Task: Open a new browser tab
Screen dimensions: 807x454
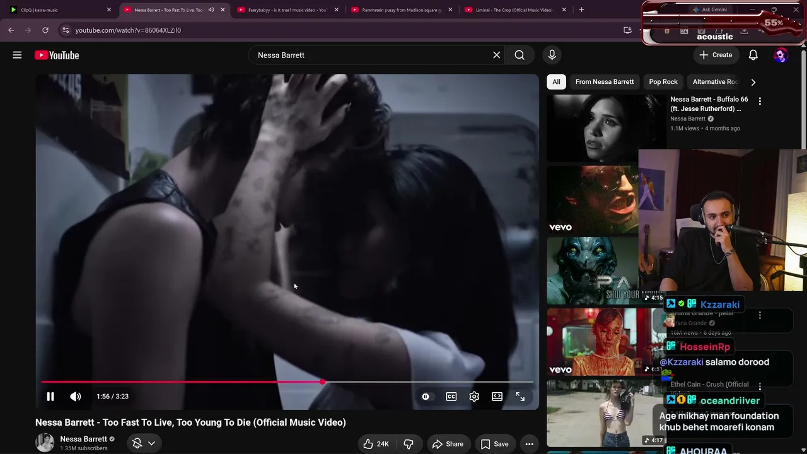Action: 581,10
